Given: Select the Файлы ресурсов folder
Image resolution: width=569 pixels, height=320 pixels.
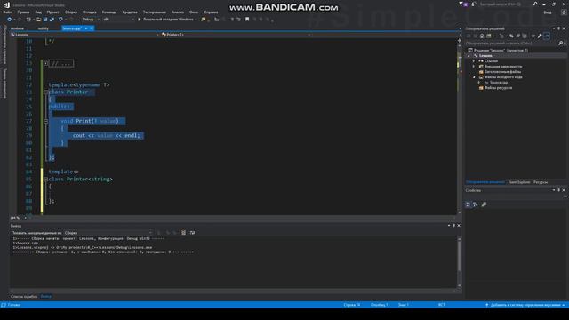Looking at the screenshot, I should coord(498,88).
